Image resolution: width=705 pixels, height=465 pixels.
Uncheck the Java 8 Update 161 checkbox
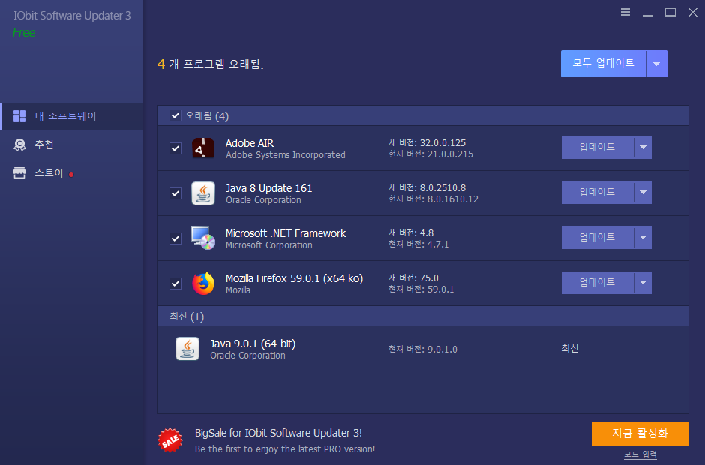[x=175, y=193]
